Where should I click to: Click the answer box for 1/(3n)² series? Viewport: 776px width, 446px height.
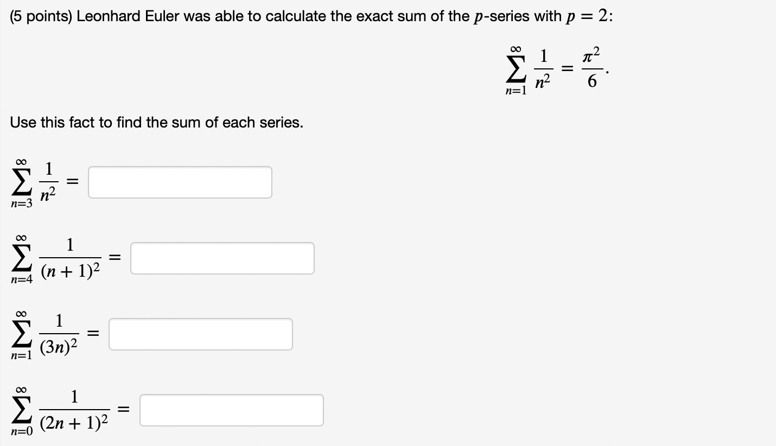click(x=201, y=334)
